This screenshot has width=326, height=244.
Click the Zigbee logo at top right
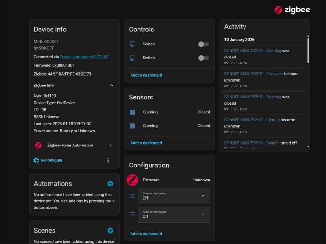tap(292, 10)
